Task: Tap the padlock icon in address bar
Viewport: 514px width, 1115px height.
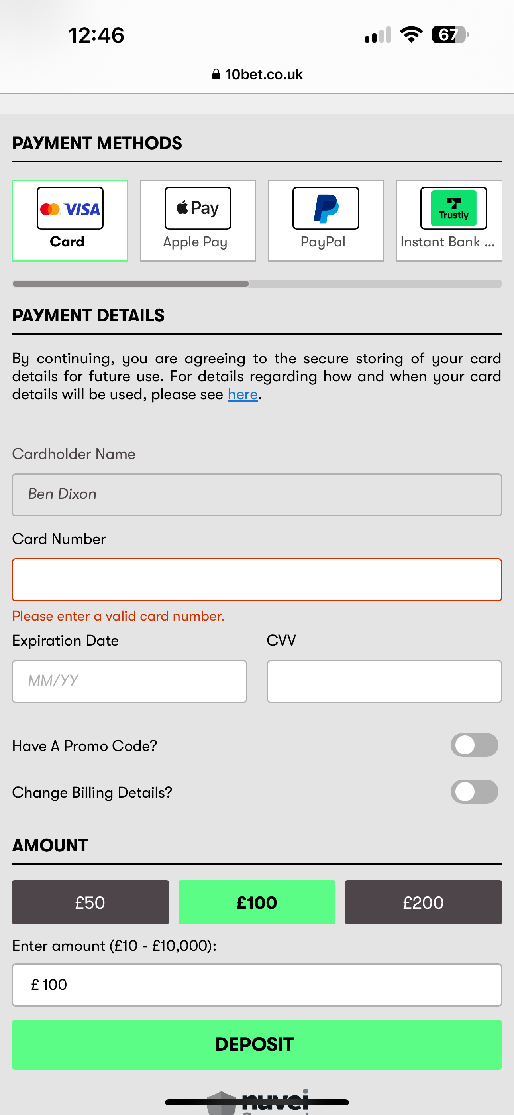Action: (x=216, y=75)
